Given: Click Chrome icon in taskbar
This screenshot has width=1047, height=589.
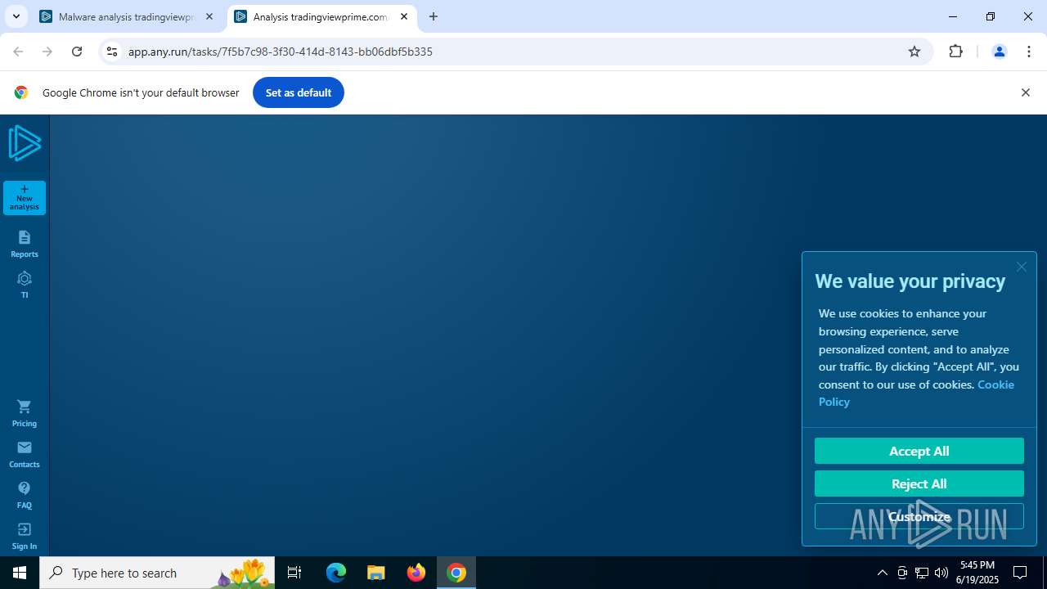Looking at the screenshot, I should tap(456, 573).
